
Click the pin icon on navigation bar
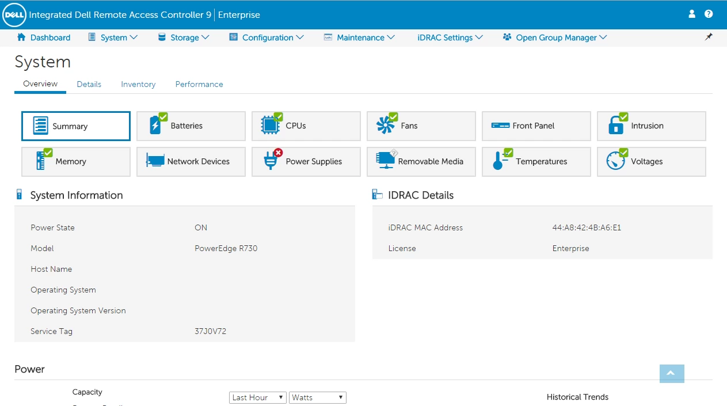[x=709, y=37]
